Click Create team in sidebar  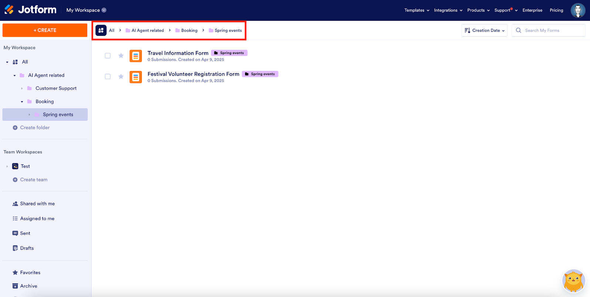coord(34,180)
